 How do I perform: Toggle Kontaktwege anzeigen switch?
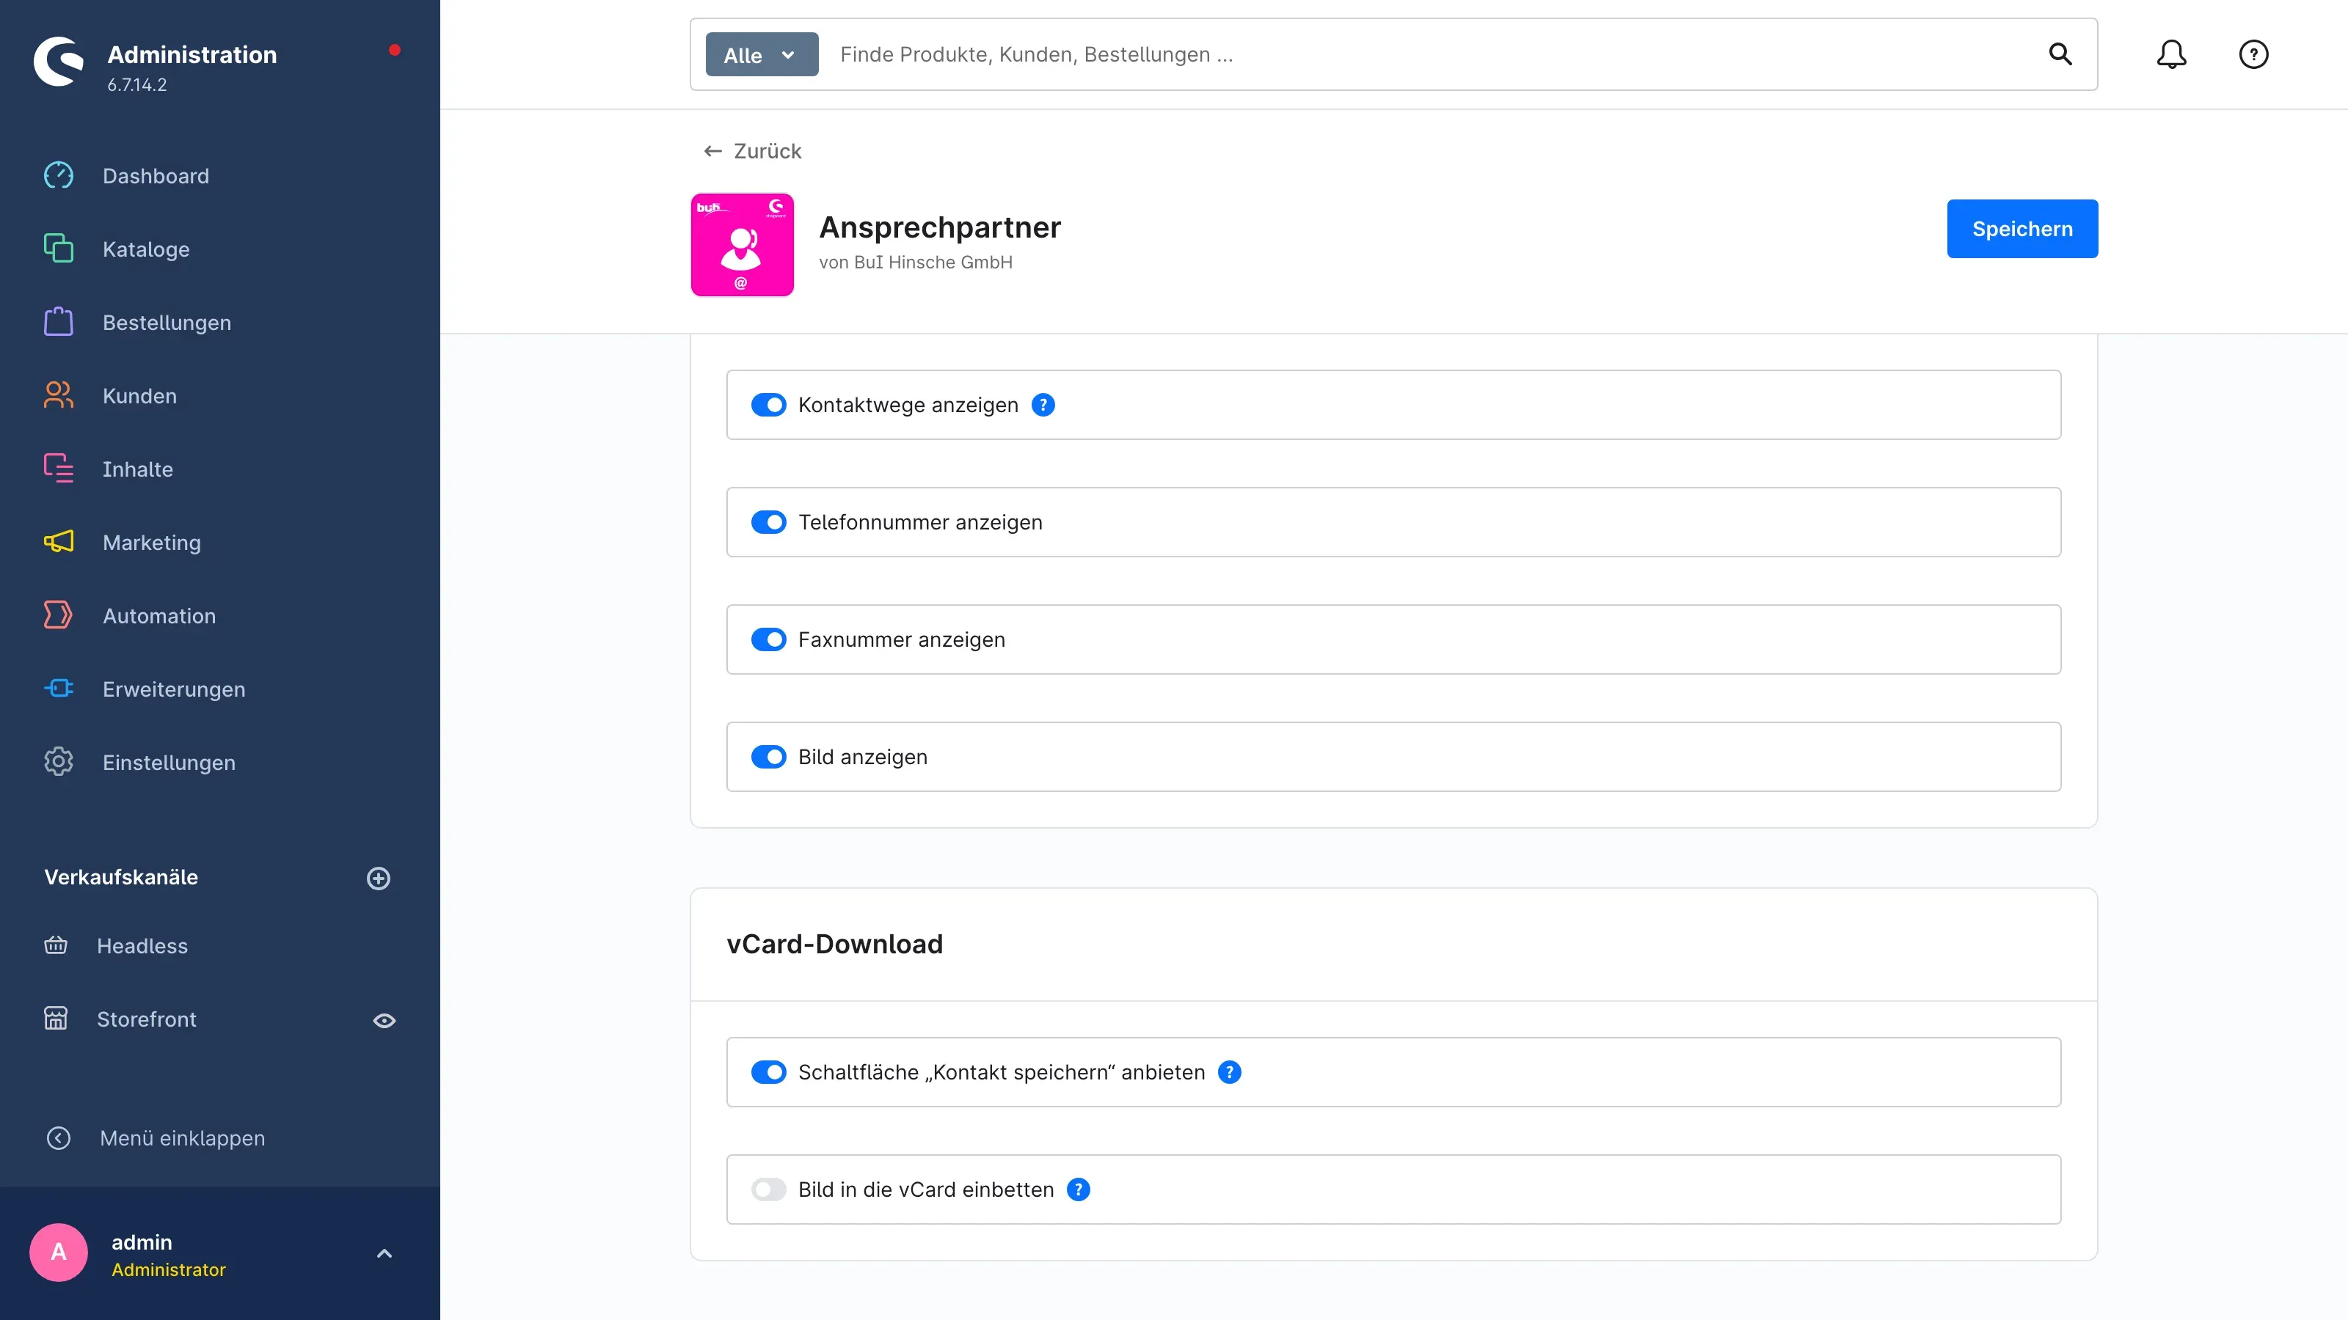click(x=768, y=405)
